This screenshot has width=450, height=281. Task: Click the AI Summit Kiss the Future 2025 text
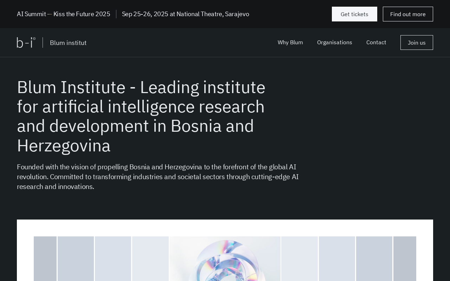[x=64, y=14]
